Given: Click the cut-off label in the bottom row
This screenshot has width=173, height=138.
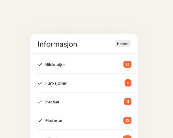Looking at the screenshot, I should click(52, 137).
